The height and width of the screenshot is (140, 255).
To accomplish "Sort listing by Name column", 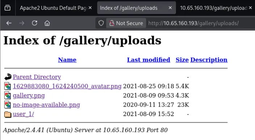I will (x=67, y=60).
